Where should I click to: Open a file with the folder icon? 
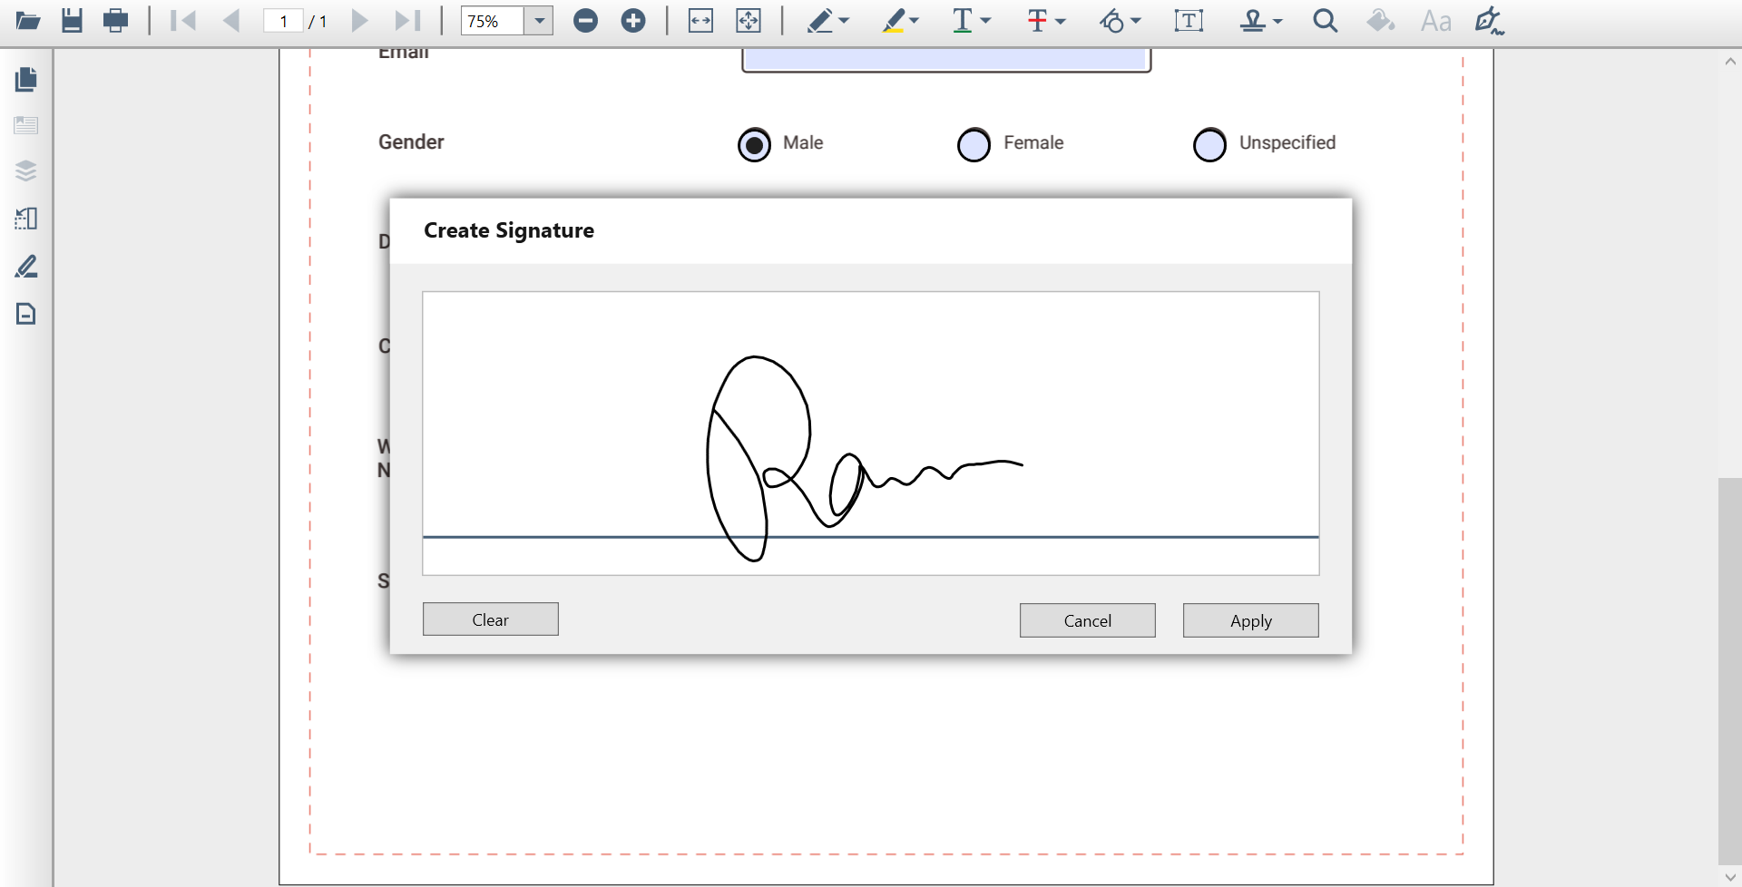(x=28, y=21)
